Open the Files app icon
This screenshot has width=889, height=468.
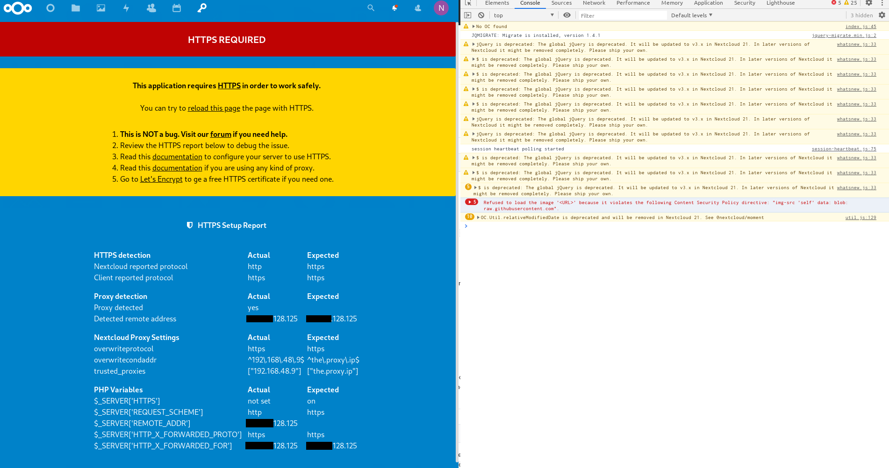pos(76,8)
